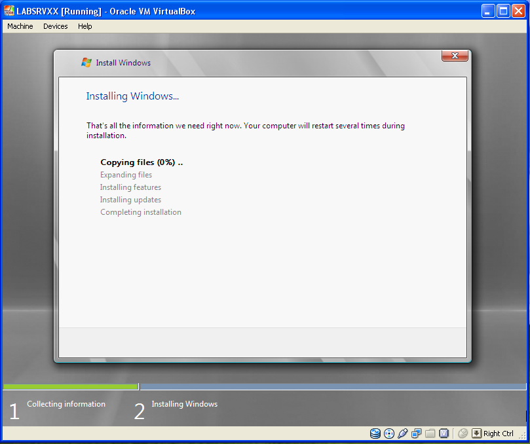The width and height of the screenshot is (530, 444).
Task: Click the Installing updates step
Action: pyautogui.click(x=130, y=200)
